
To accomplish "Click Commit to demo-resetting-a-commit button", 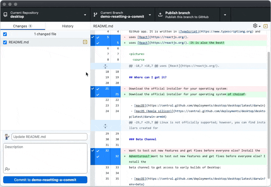I will (x=45, y=180).
